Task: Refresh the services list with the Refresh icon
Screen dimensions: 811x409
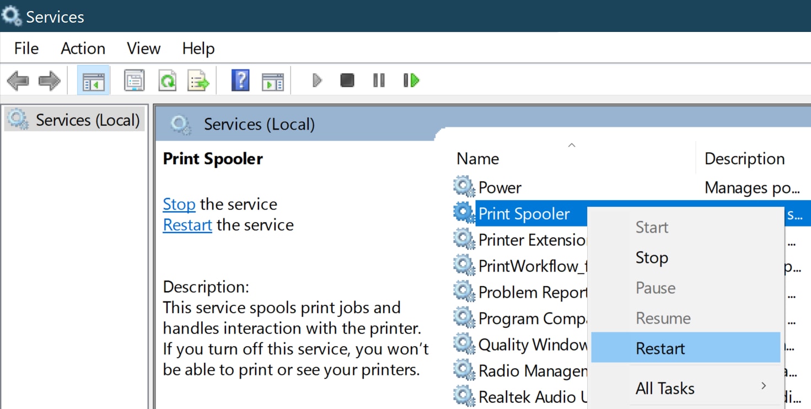Action: click(167, 80)
